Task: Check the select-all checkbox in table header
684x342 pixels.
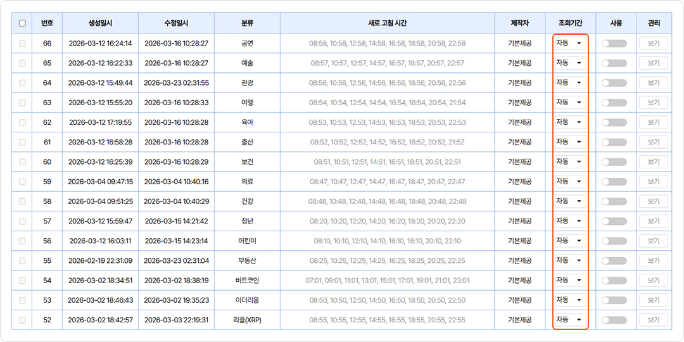Action: pos(22,23)
